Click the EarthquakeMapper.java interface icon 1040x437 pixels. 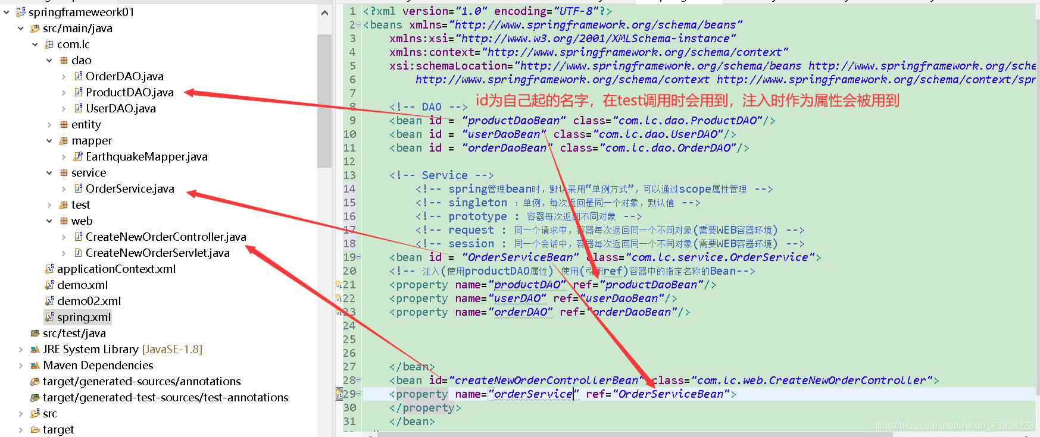[78, 156]
